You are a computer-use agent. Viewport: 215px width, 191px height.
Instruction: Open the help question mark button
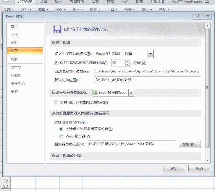click(x=197, y=17)
